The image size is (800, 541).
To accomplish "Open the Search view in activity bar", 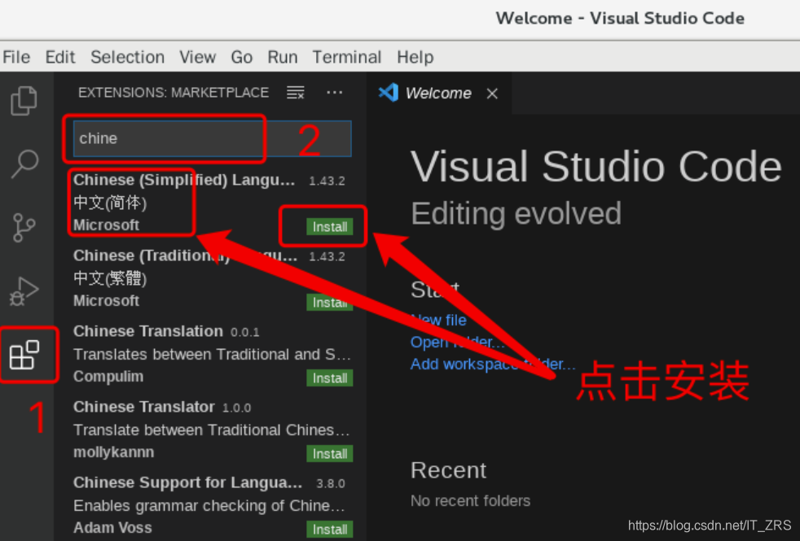I will [24, 164].
